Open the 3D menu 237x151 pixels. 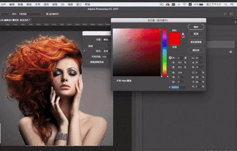tap(62, 4)
